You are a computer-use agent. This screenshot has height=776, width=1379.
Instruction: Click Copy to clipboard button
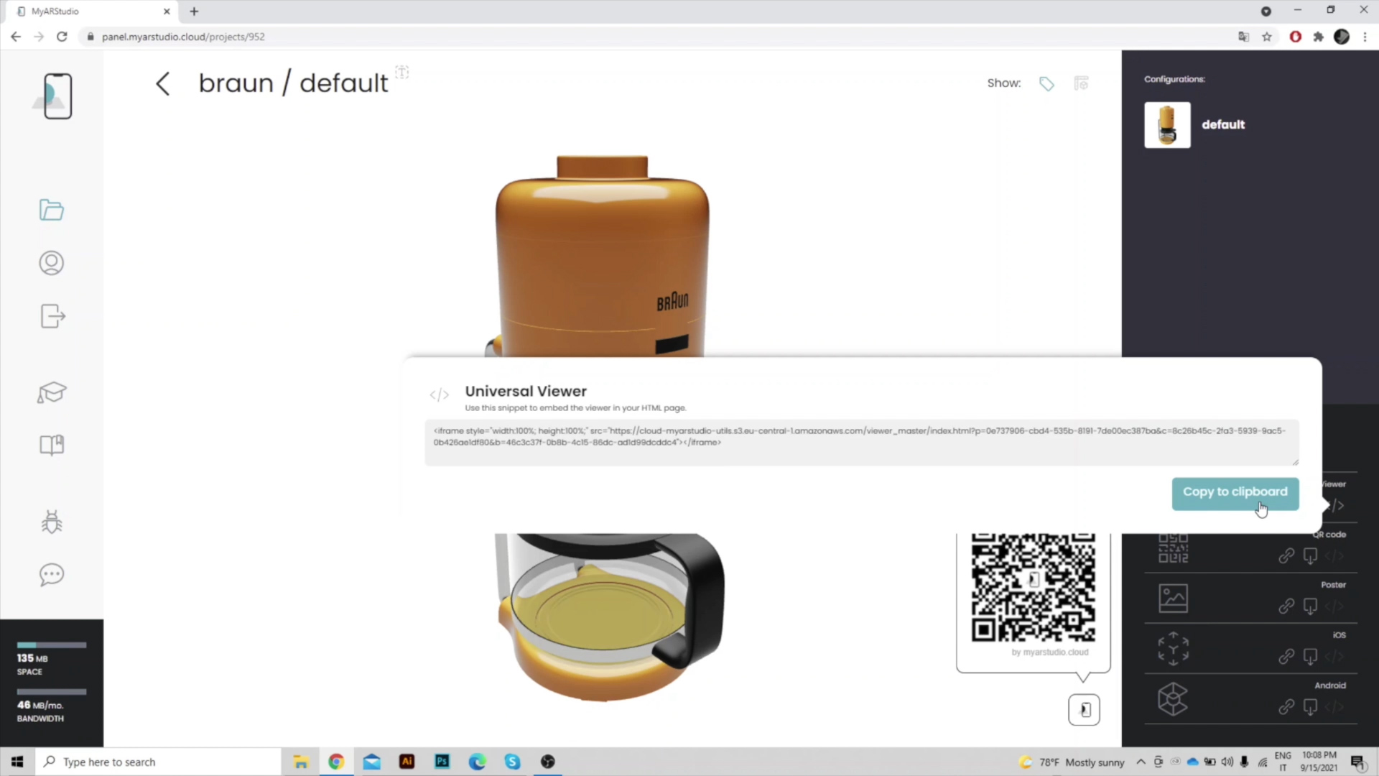point(1235,493)
